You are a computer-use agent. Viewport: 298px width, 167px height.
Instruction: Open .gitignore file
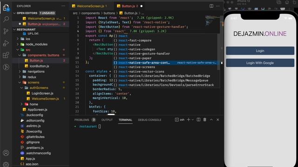(x=33, y=142)
